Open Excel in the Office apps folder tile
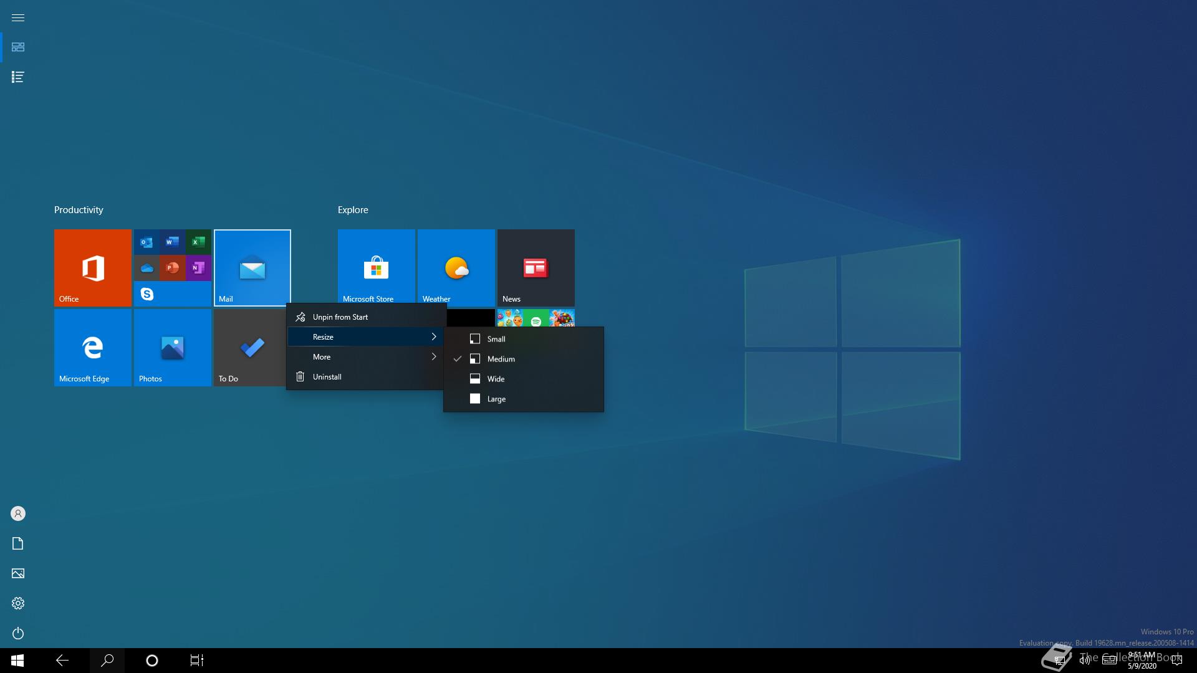 (x=198, y=242)
